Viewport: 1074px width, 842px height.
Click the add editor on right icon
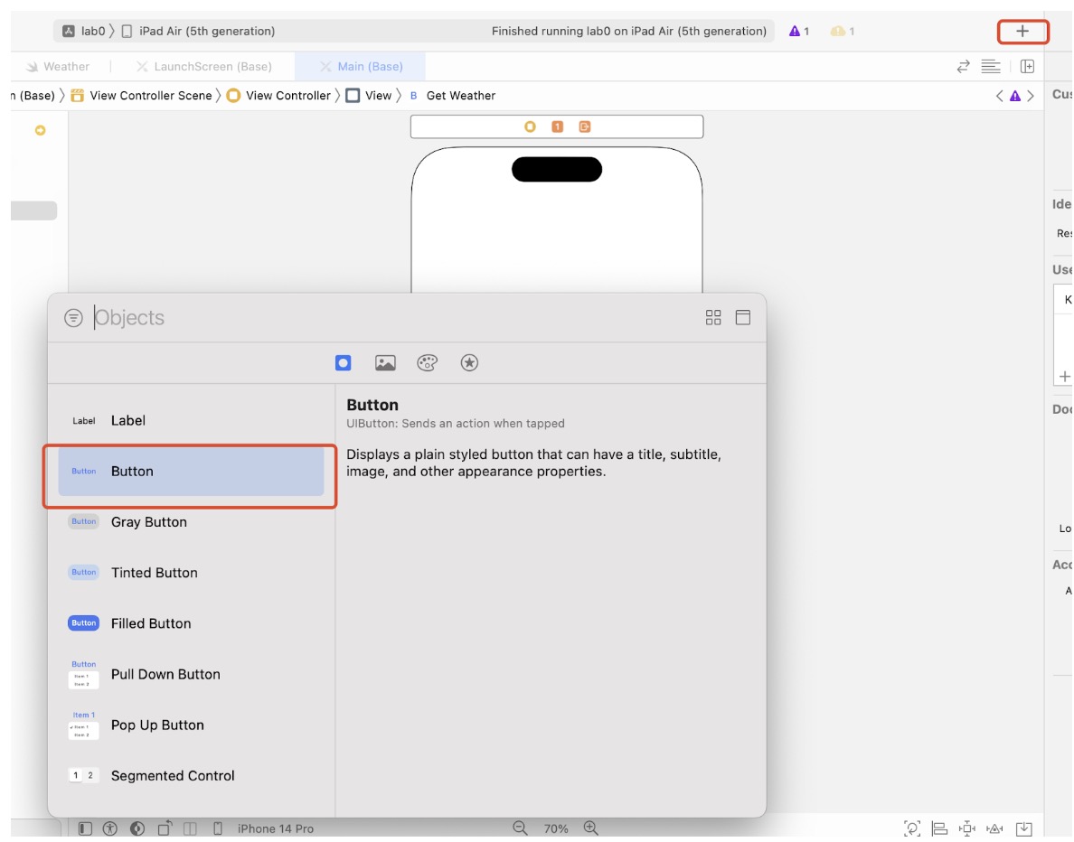[x=1027, y=67]
